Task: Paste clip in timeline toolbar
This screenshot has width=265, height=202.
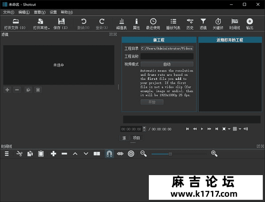Action: (41, 154)
